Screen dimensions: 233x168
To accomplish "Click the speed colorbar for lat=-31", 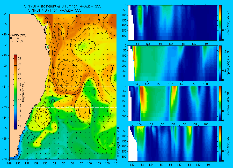I will tap(220, 103).
